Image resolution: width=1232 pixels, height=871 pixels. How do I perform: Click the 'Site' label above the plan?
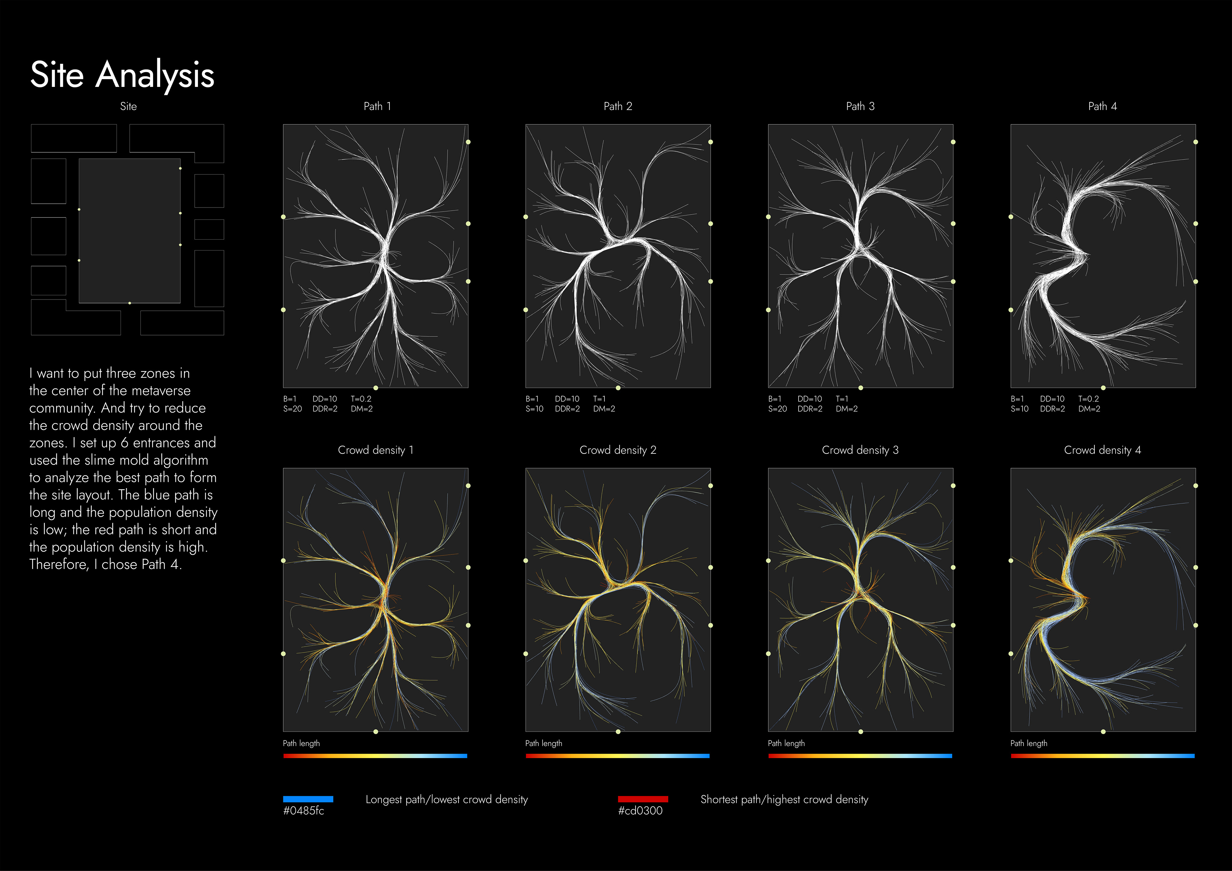(128, 106)
